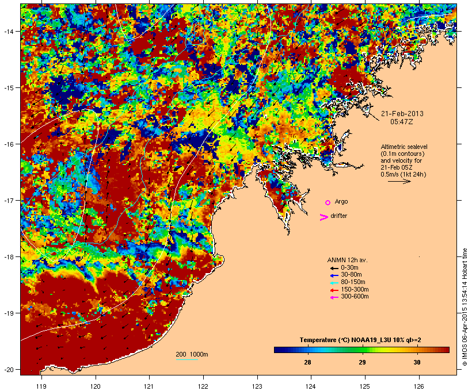Viewport: 472px width, 391px height.
Task: Click the colorbar value 29
Action: 362,362
